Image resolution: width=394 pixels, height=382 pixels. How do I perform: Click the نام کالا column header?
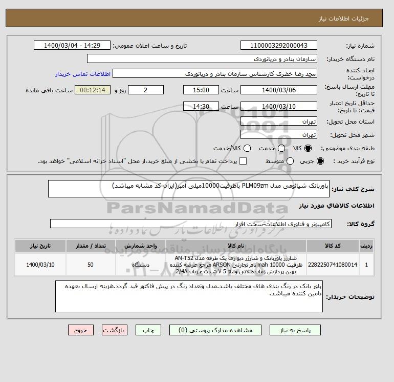click(x=236, y=246)
